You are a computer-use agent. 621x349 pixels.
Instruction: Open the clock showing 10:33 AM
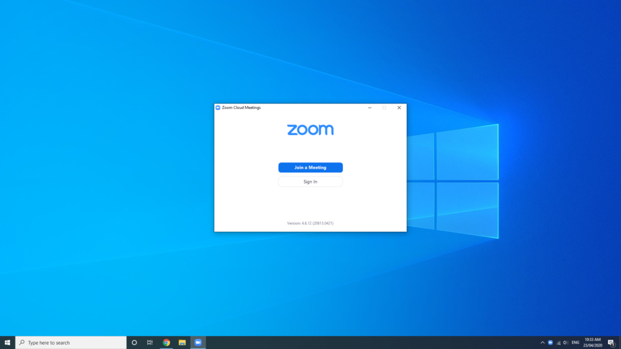click(x=592, y=343)
